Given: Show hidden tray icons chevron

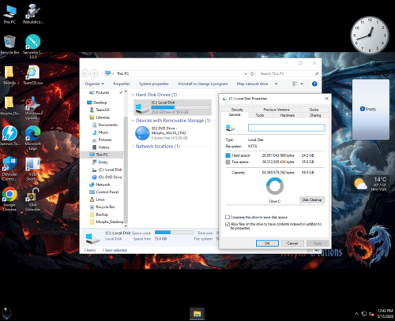Looking at the screenshot, I should pyautogui.click(x=356, y=314).
